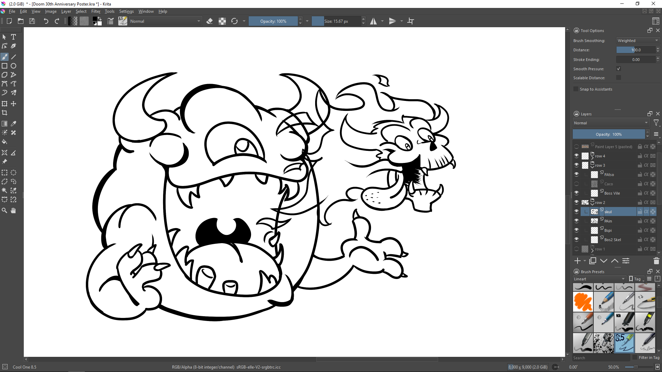
Task: Open the Lineart brush tag dropdown
Action: coord(599,279)
